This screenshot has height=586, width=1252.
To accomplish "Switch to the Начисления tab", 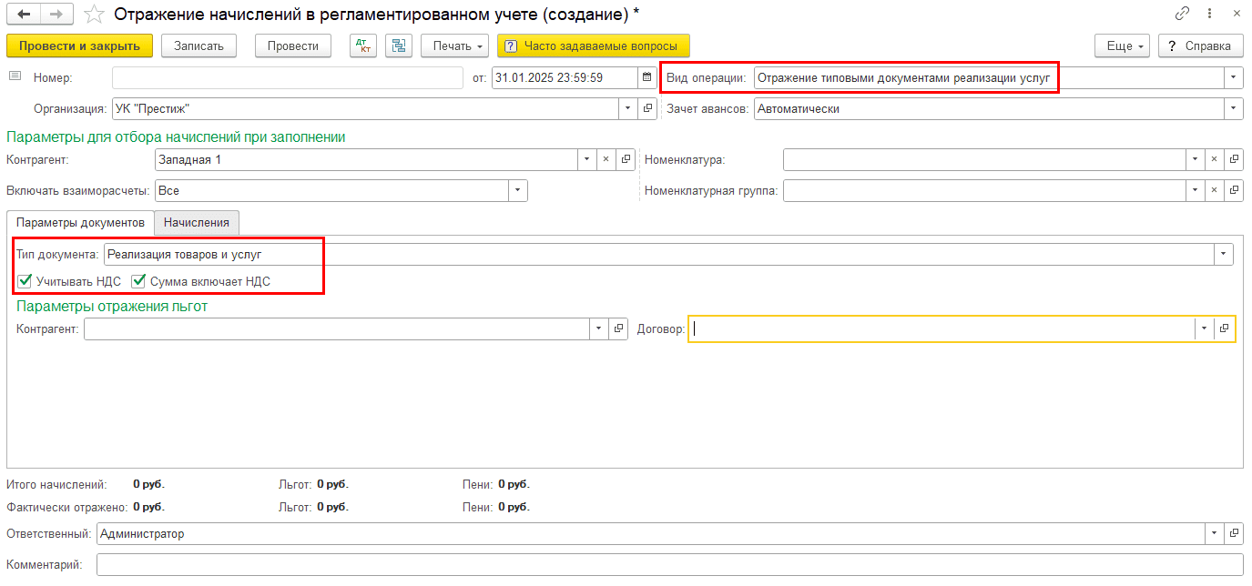I will coord(197,222).
